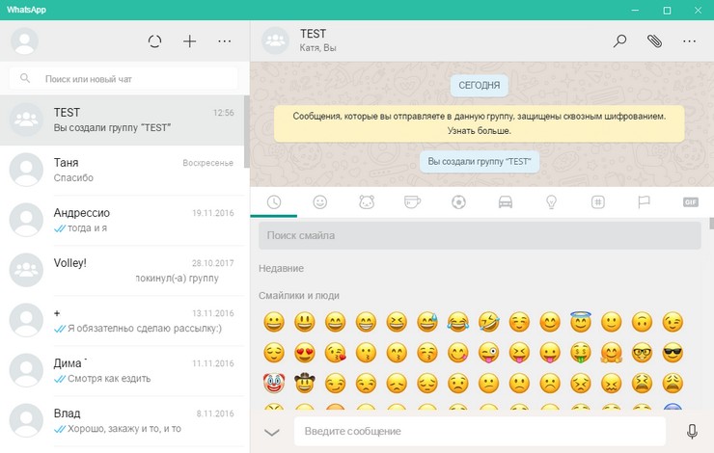
Task: Start a new chat with plus icon
Action: pos(190,41)
